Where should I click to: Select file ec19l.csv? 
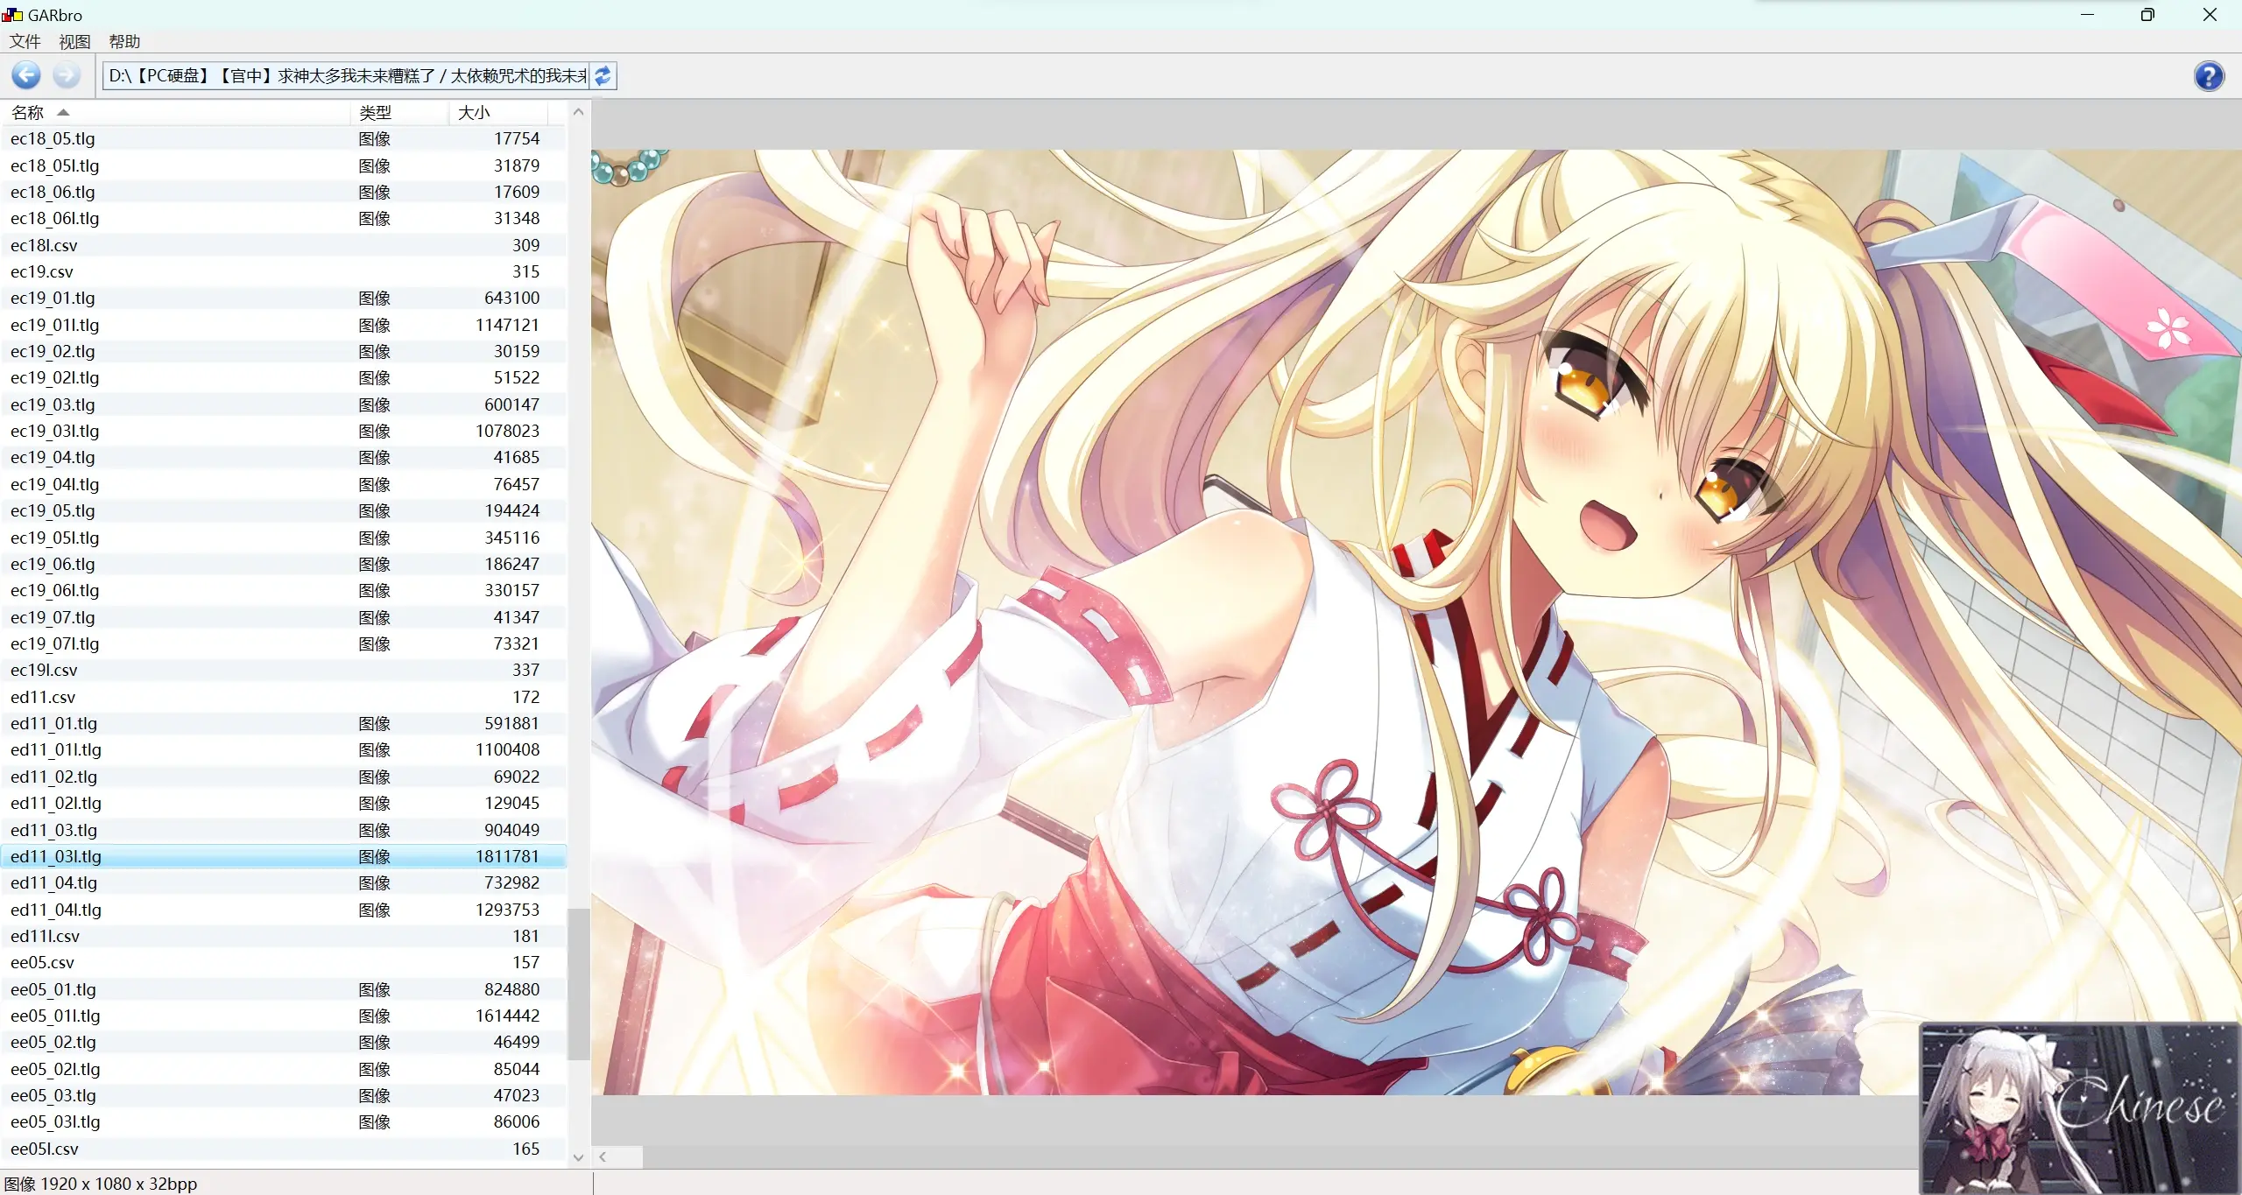(283, 670)
